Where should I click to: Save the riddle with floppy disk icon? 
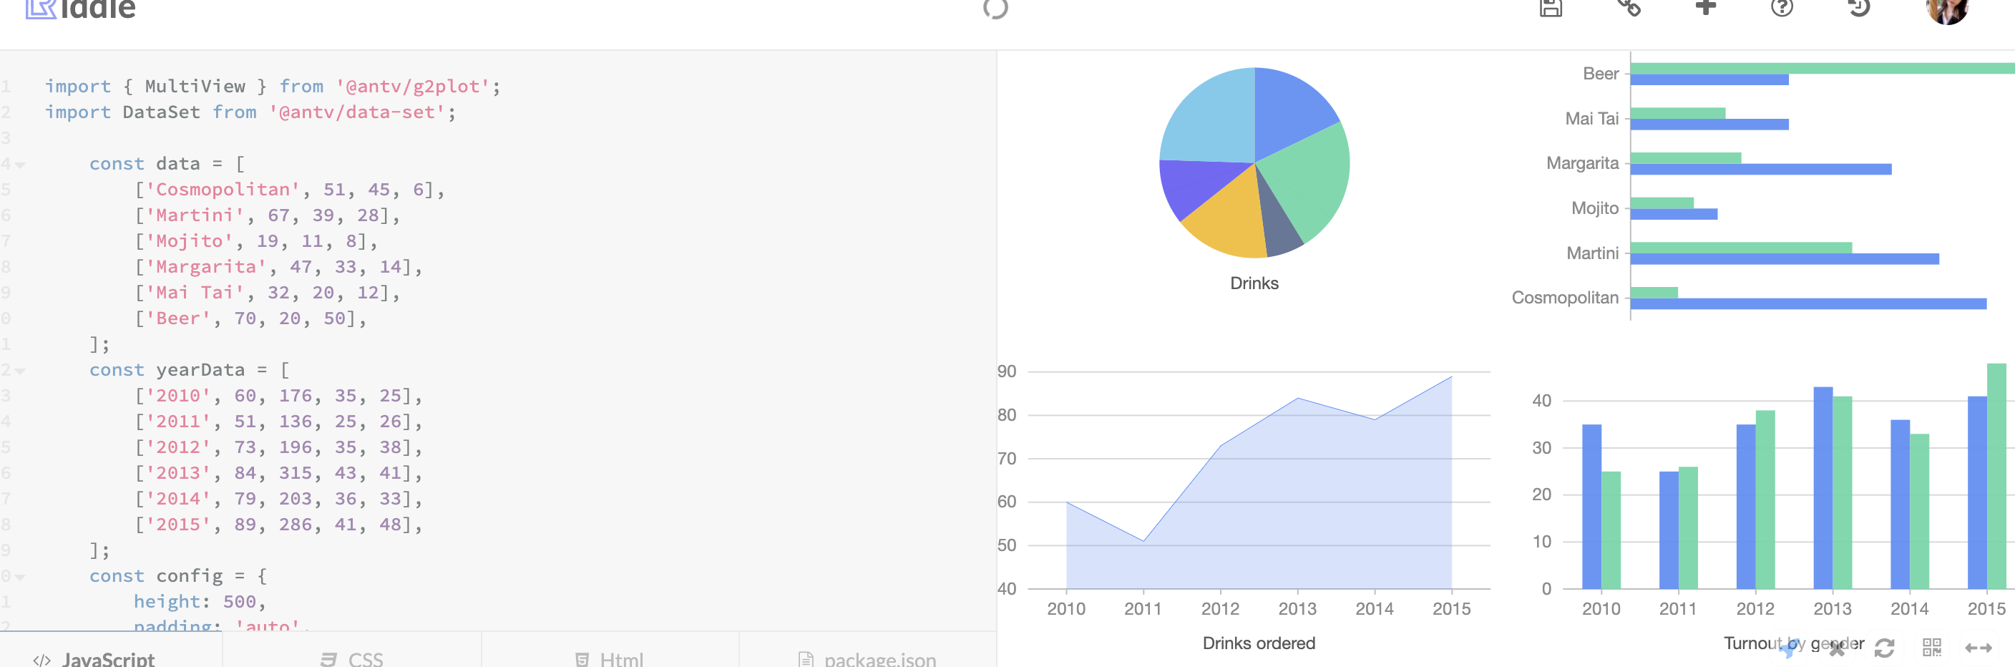[x=1551, y=8]
